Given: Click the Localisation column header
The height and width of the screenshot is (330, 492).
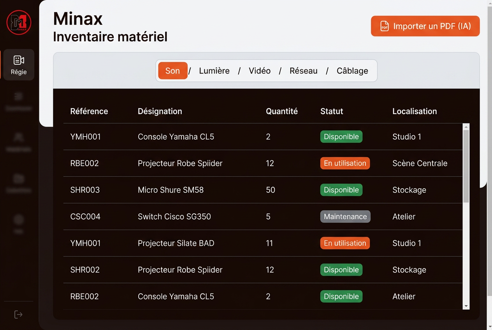Looking at the screenshot, I should point(415,111).
